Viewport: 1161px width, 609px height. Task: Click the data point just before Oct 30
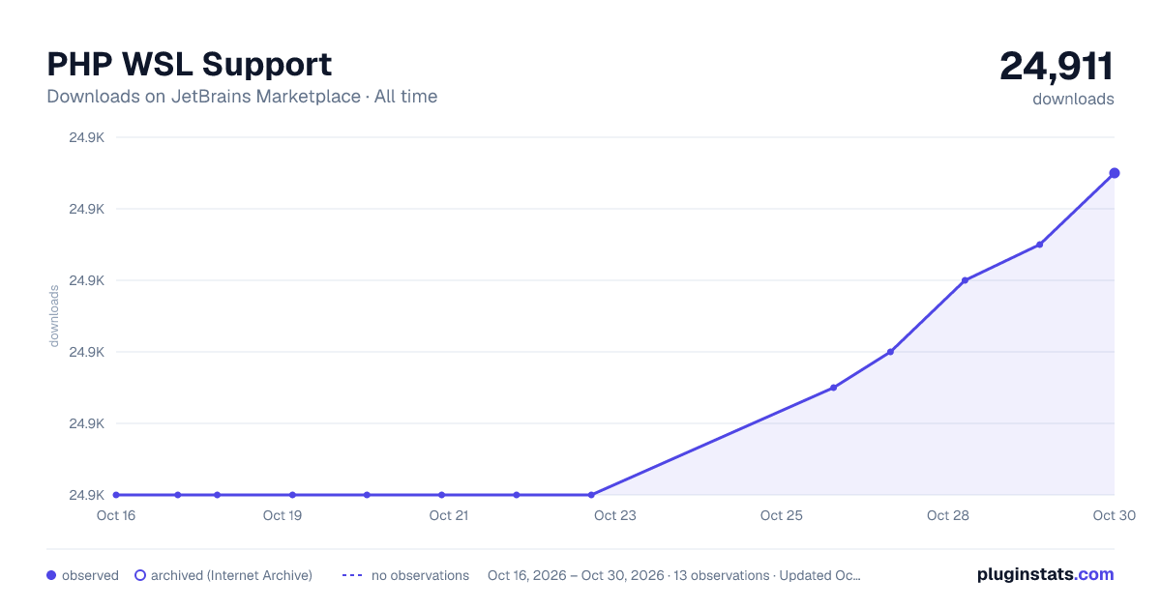coord(1040,245)
